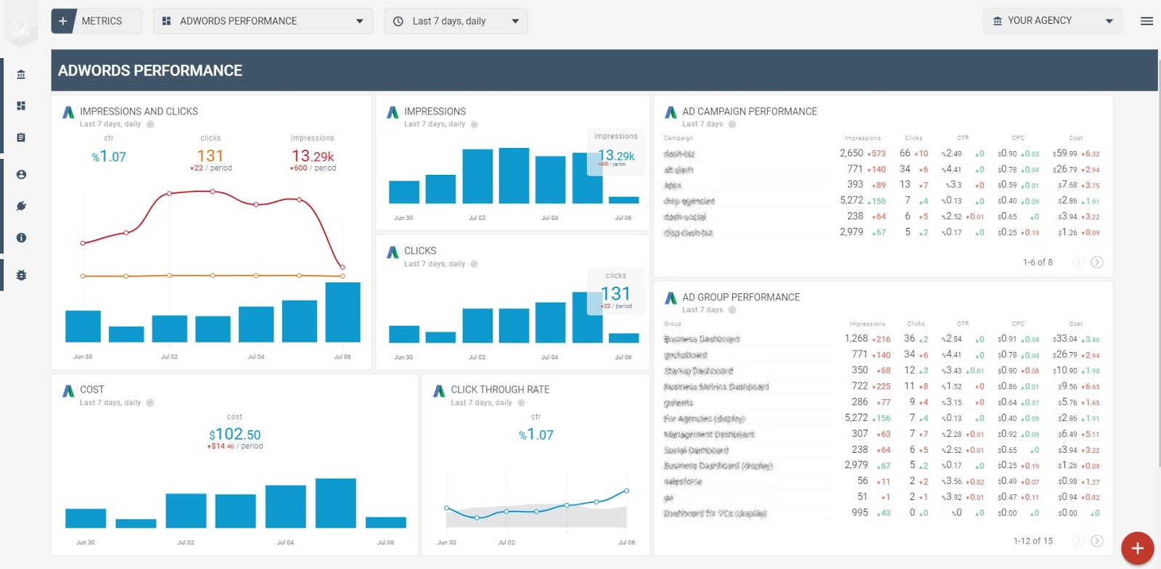The height and width of the screenshot is (569, 1161).
Task: Click the AdWords Performance page header title
Action: click(x=150, y=70)
